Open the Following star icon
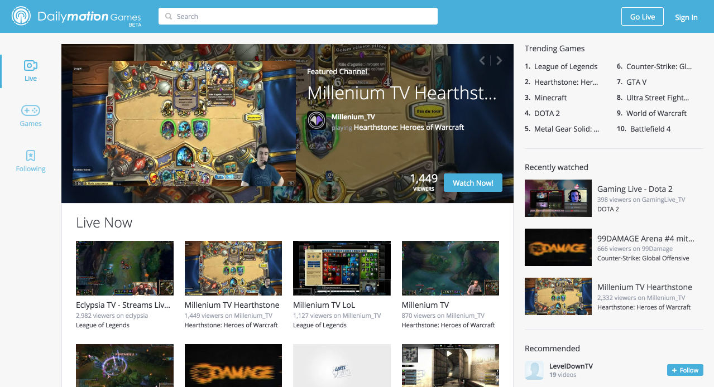714x387 pixels. point(31,156)
